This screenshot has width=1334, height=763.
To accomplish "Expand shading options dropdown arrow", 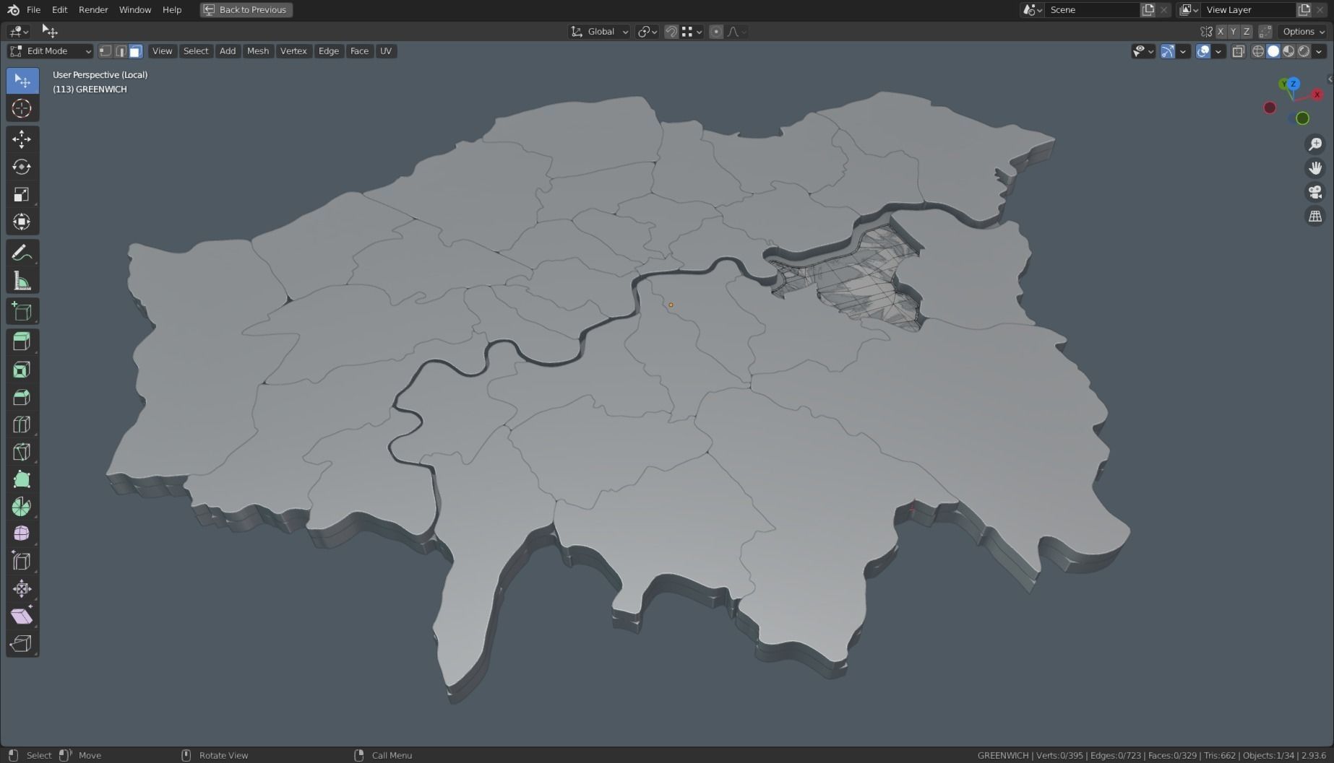I will (1319, 51).
